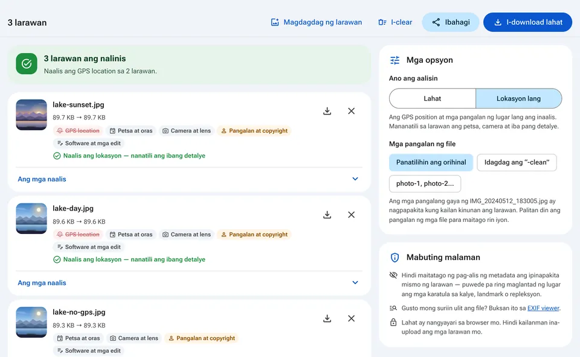Choose Idagdag ang "-clean" file naming
This screenshot has height=357, width=580.
click(x=517, y=162)
